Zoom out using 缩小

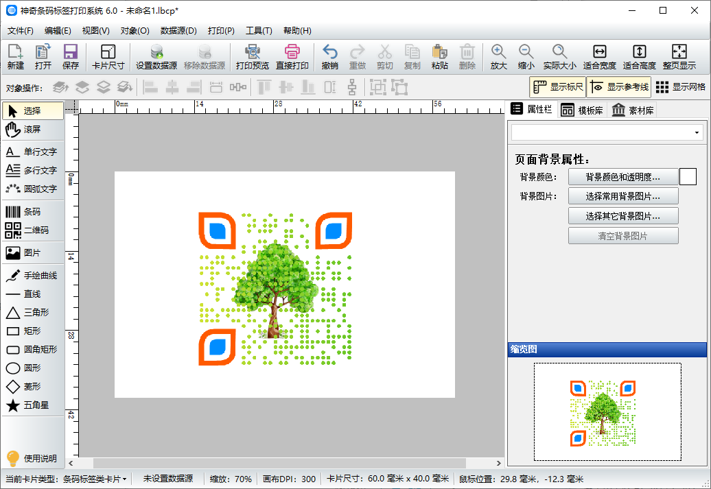[526, 57]
